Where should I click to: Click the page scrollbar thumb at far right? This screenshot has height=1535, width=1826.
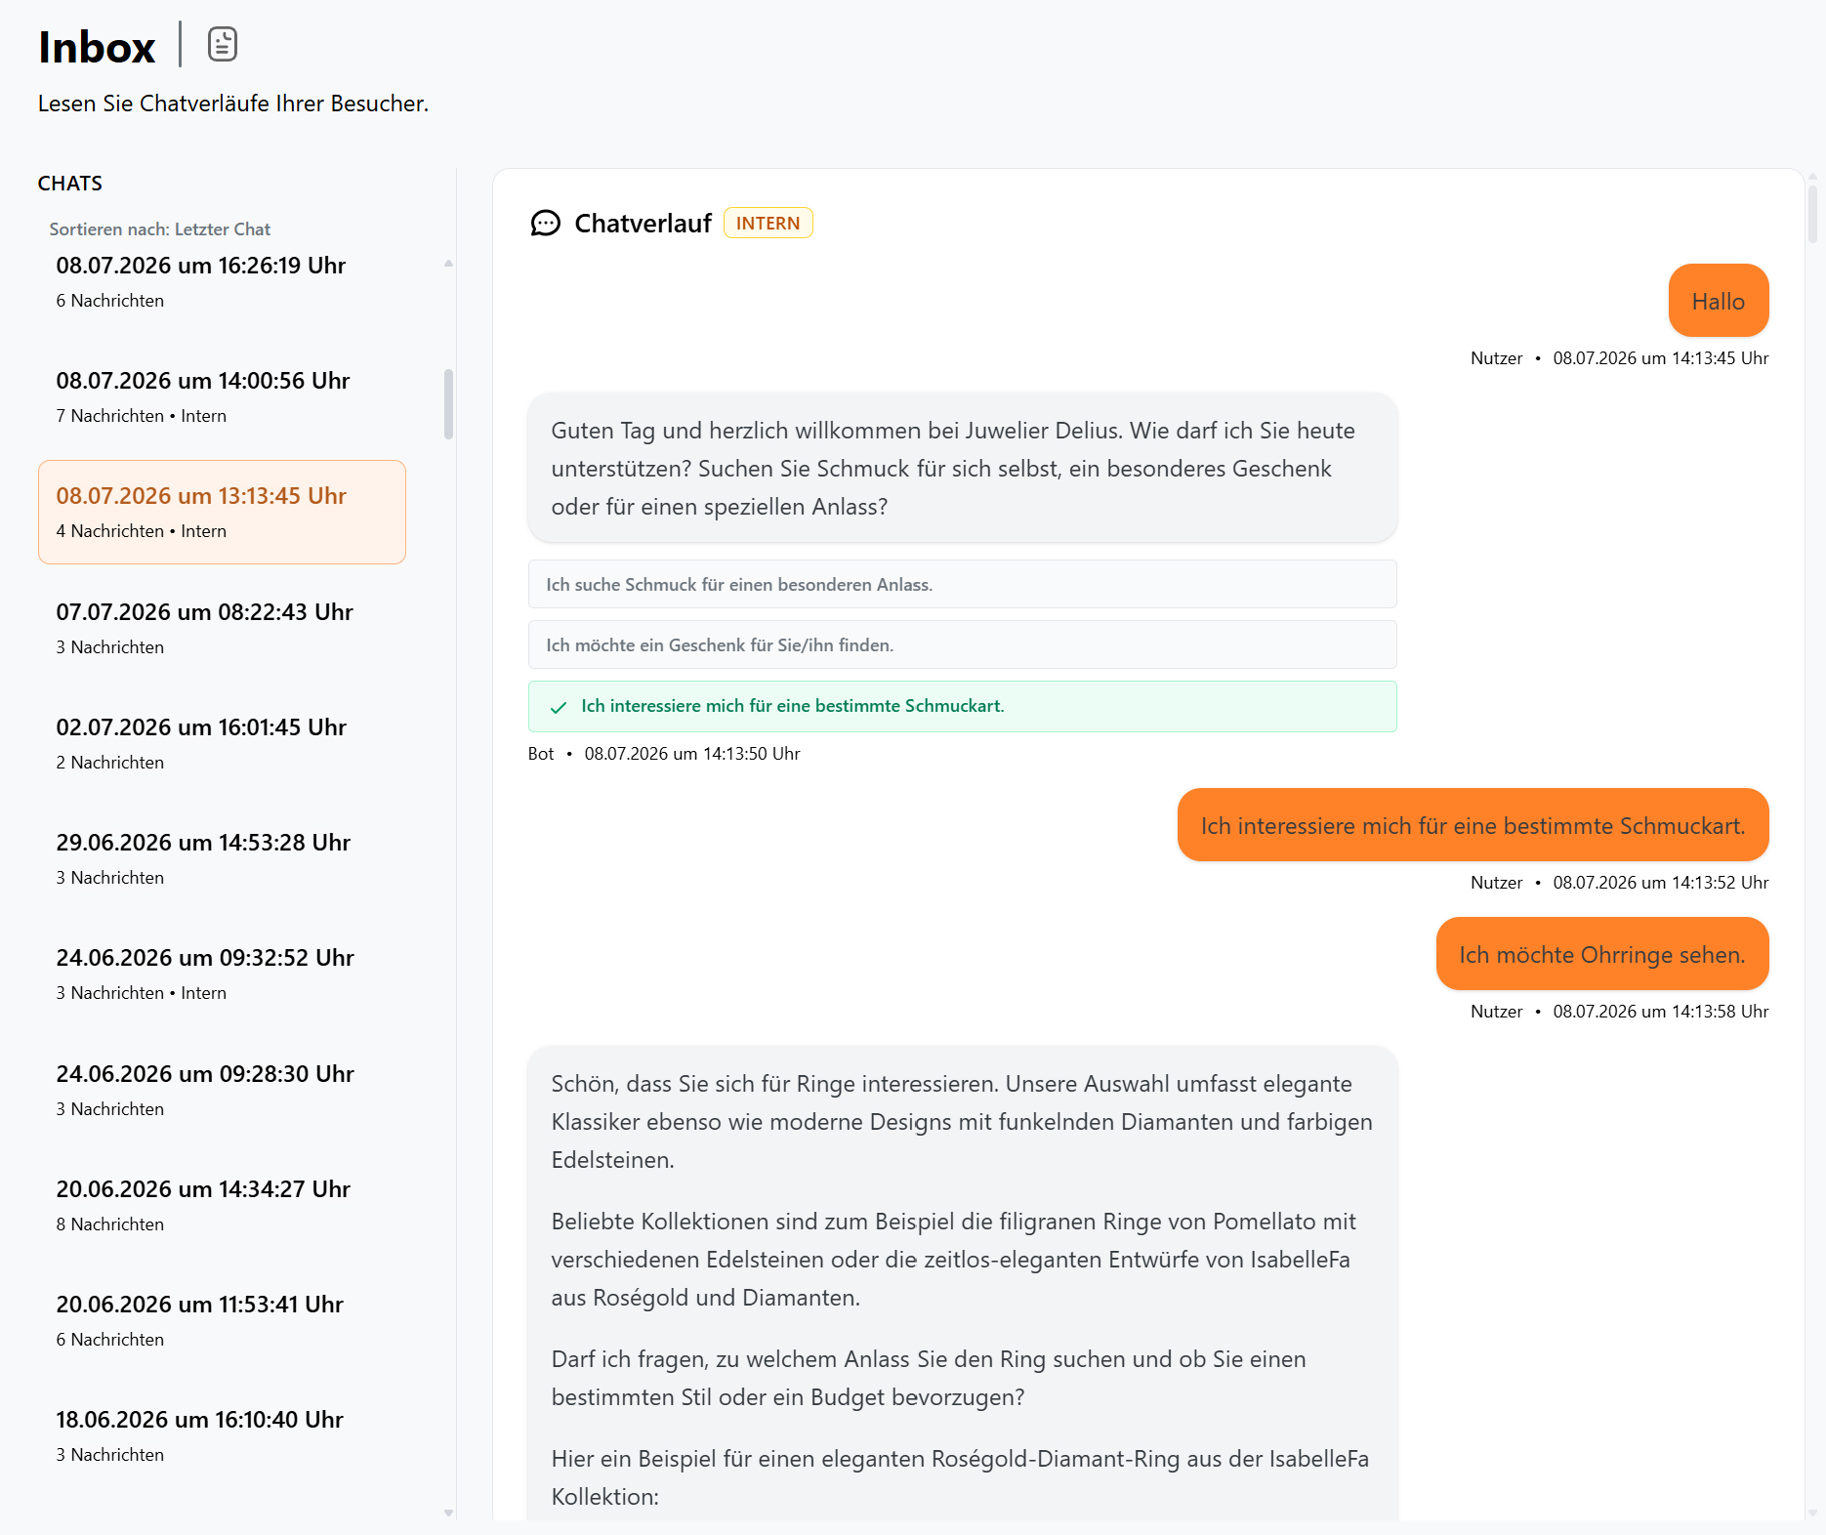[1812, 213]
